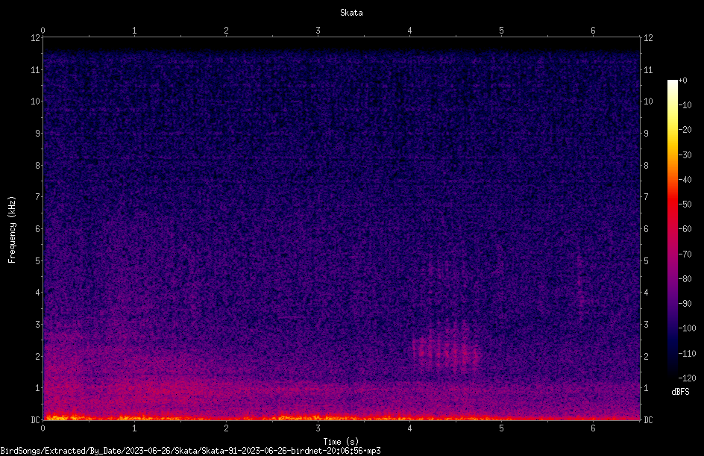The height and width of the screenshot is (456, 704).
Task: Click the "-20" label on the color scale
Action: pos(685,130)
